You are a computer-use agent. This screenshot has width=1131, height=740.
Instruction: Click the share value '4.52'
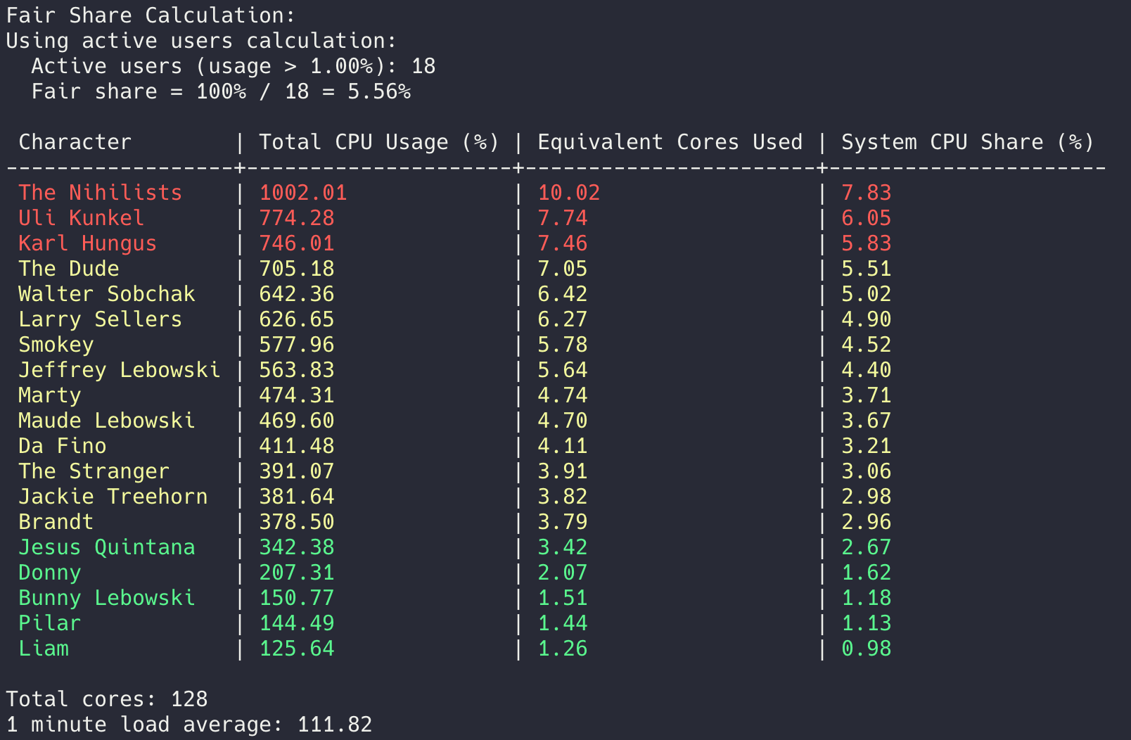867,345
